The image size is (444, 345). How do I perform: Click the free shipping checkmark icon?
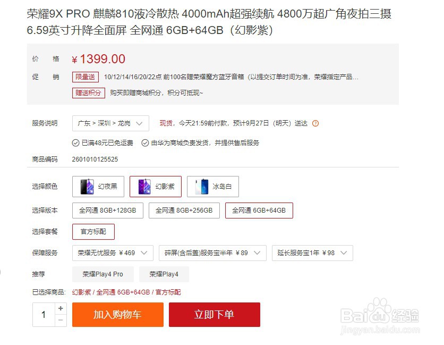(x=75, y=143)
